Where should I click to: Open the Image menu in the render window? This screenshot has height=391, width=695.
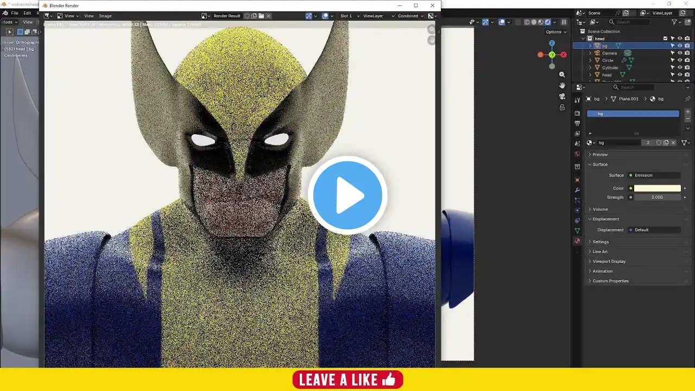pos(105,16)
